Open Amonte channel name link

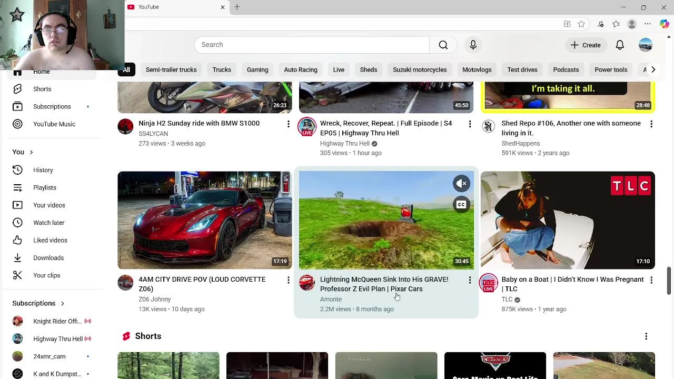(331, 300)
